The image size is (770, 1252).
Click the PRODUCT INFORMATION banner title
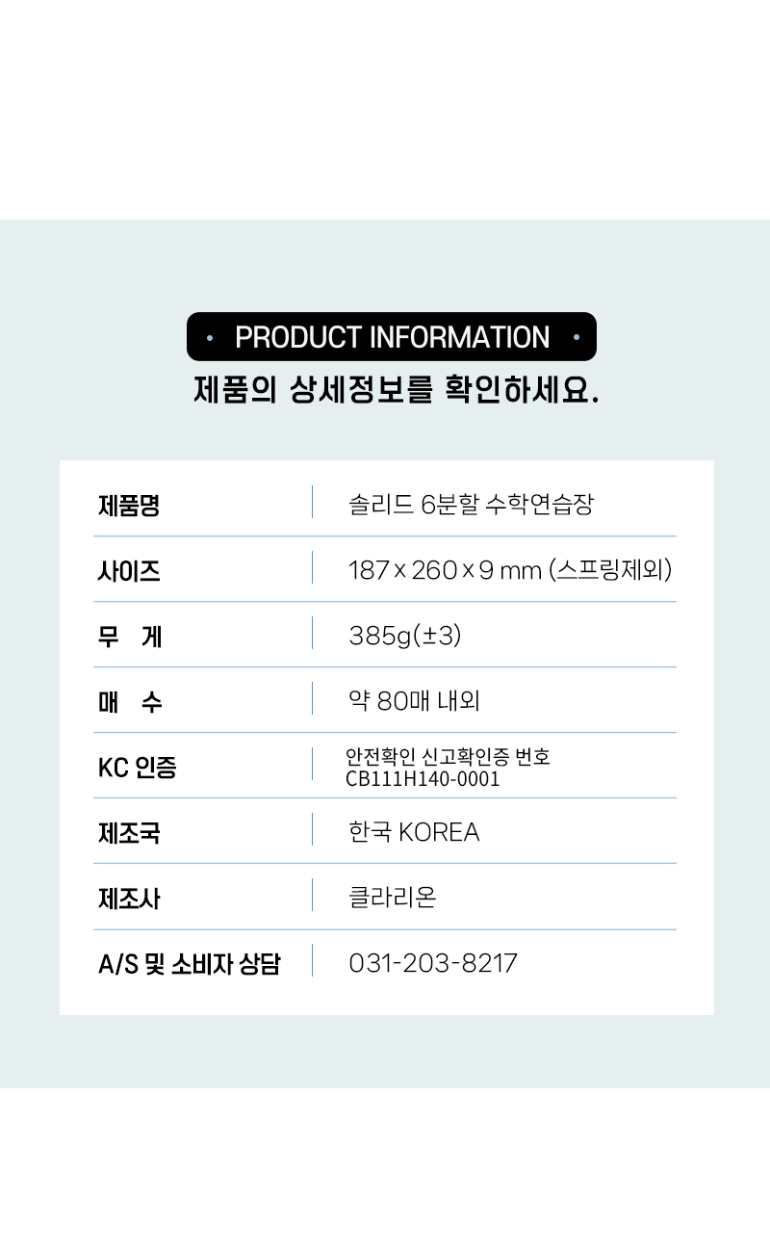tap(392, 337)
